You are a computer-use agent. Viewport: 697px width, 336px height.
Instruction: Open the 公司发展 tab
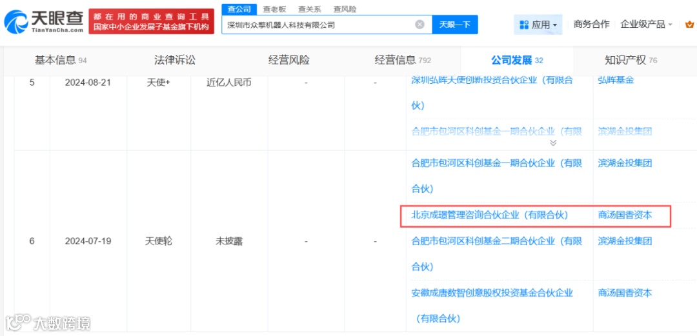click(x=517, y=60)
